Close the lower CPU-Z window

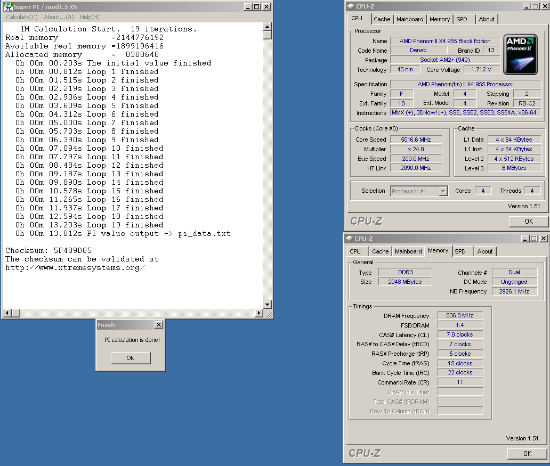point(543,239)
